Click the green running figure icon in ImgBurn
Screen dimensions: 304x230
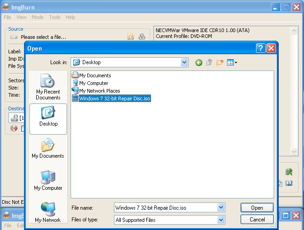pyautogui.click(x=289, y=172)
